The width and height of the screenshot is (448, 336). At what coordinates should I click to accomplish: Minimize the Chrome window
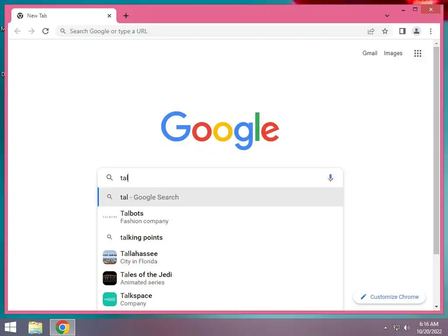[x=403, y=10]
